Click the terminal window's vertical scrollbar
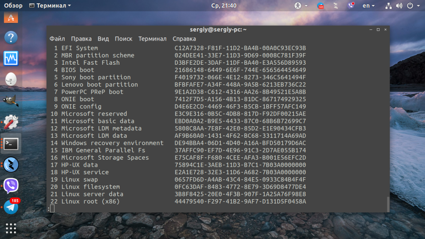Viewport: 425px width, 239px height. (x=388, y=203)
